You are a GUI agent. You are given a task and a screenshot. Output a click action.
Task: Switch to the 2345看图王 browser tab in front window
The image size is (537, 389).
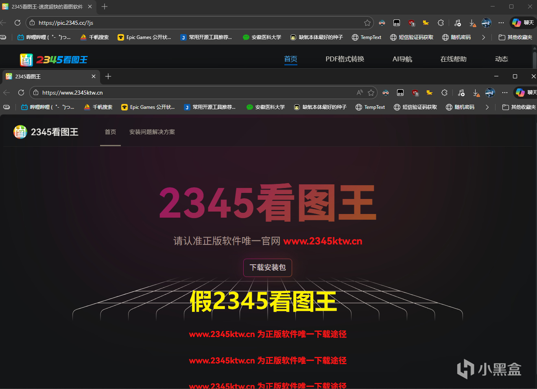tap(51, 76)
